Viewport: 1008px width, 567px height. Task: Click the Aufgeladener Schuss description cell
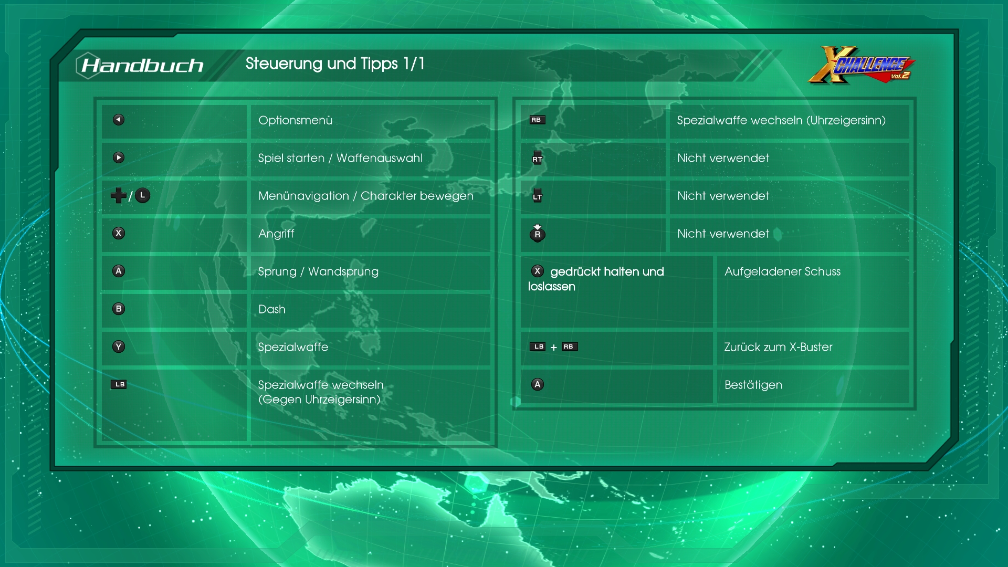point(782,271)
